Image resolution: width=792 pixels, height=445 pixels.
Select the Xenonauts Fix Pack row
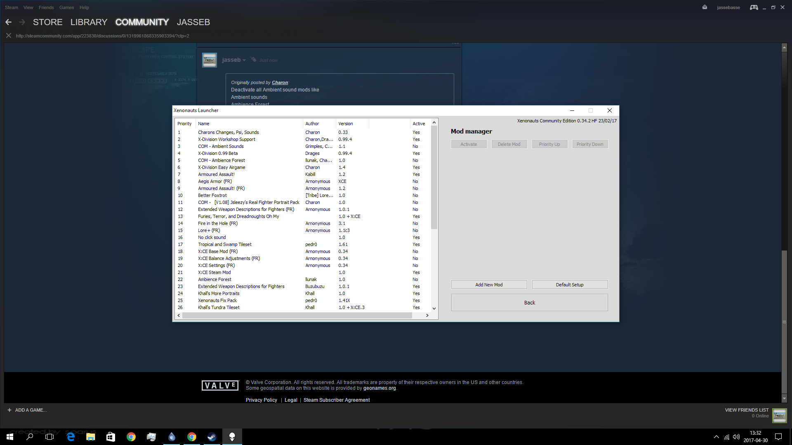click(x=303, y=300)
